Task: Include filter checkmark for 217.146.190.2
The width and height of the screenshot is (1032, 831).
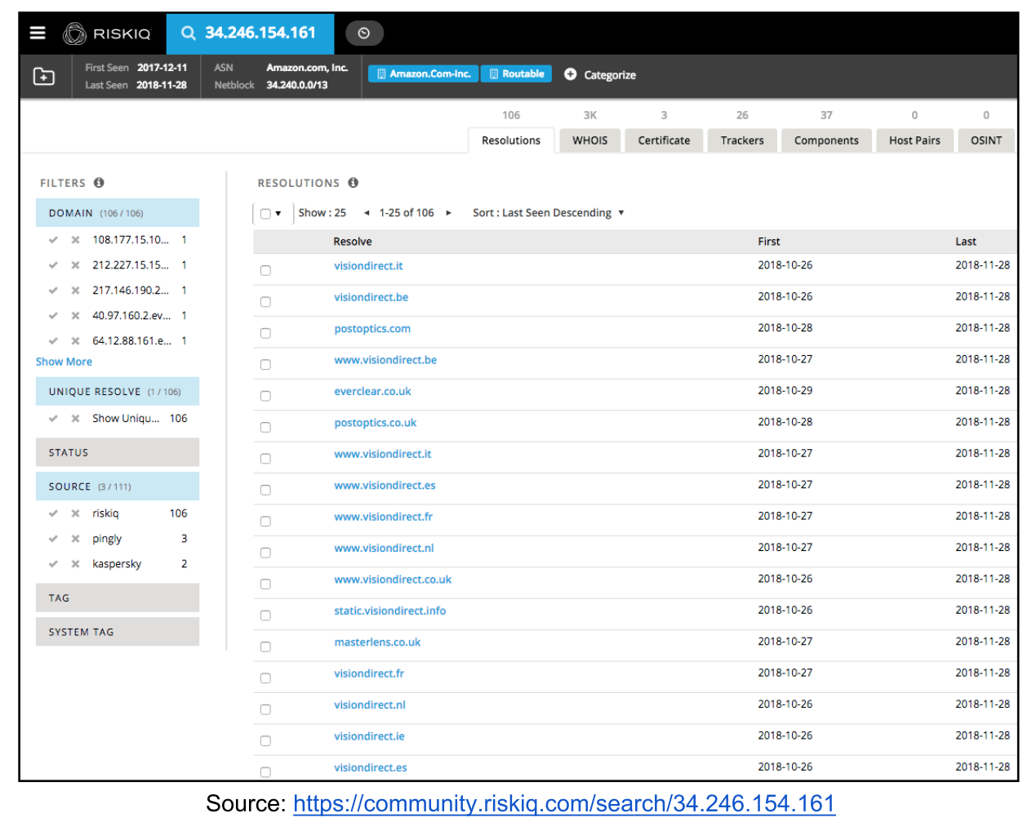Action: (x=53, y=291)
